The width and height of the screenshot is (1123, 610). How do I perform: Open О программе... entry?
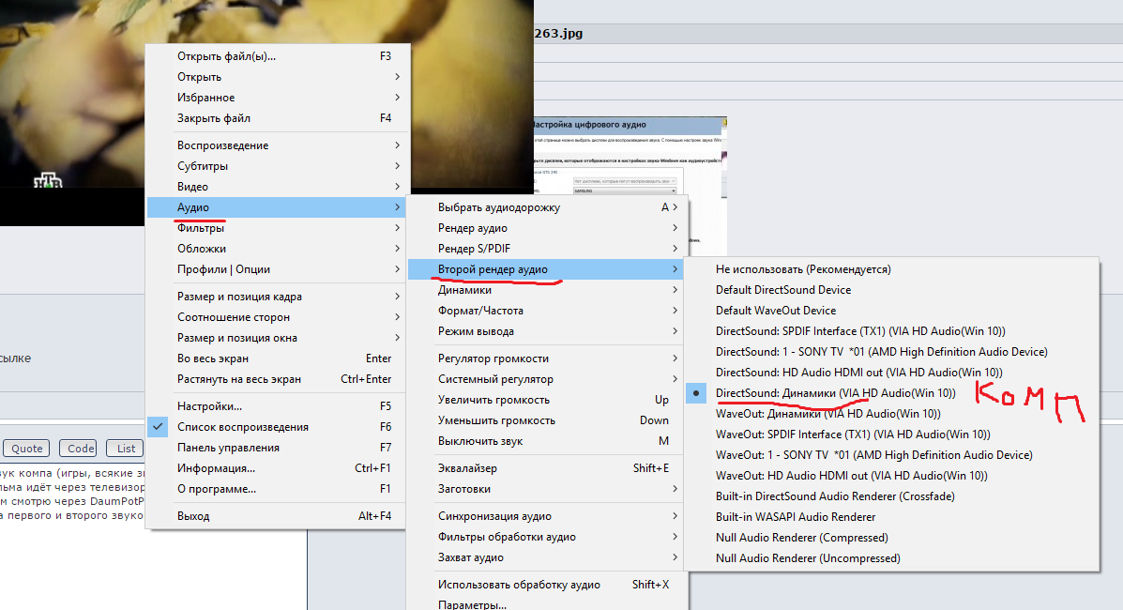click(277, 489)
